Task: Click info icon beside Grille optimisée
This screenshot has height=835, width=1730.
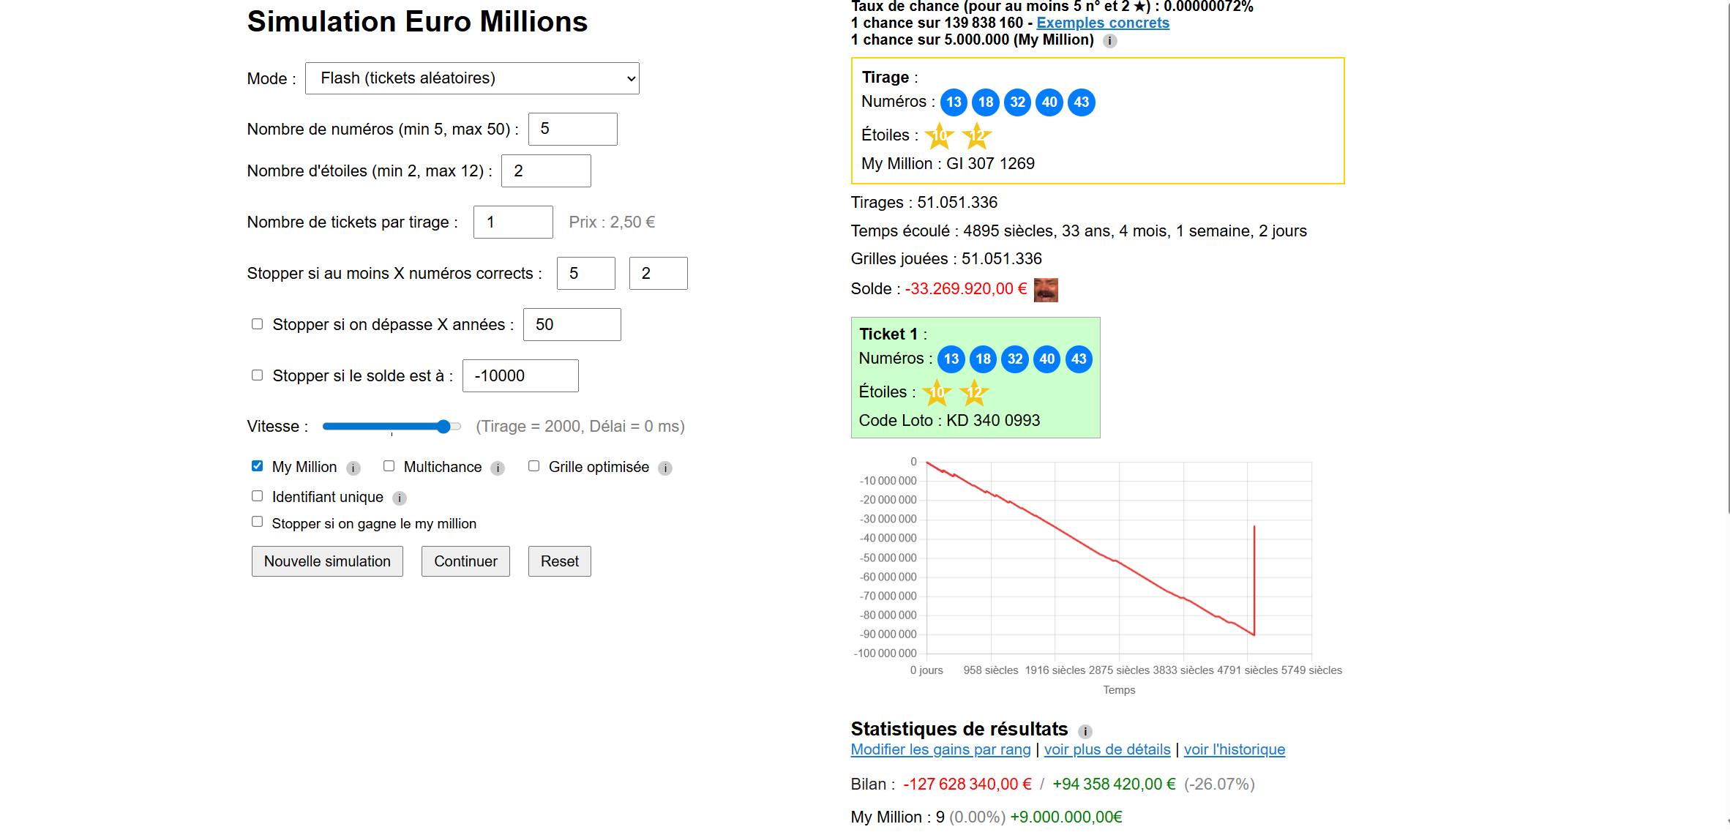Action: point(664,468)
